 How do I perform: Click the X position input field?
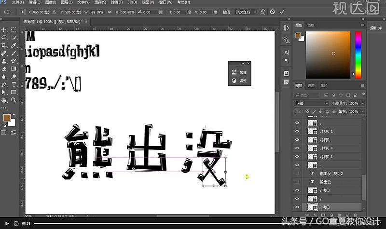[x=41, y=12]
